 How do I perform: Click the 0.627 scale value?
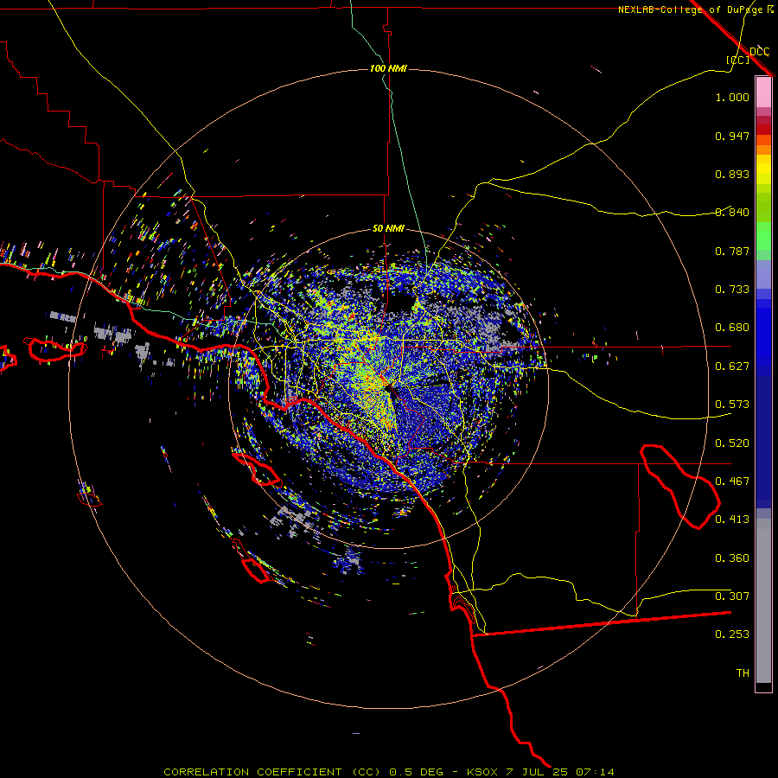click(732, 367)
